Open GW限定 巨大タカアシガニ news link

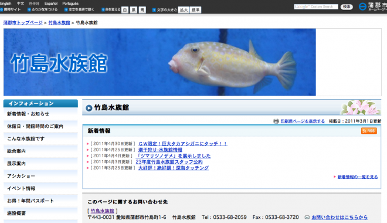click(182, 143)
